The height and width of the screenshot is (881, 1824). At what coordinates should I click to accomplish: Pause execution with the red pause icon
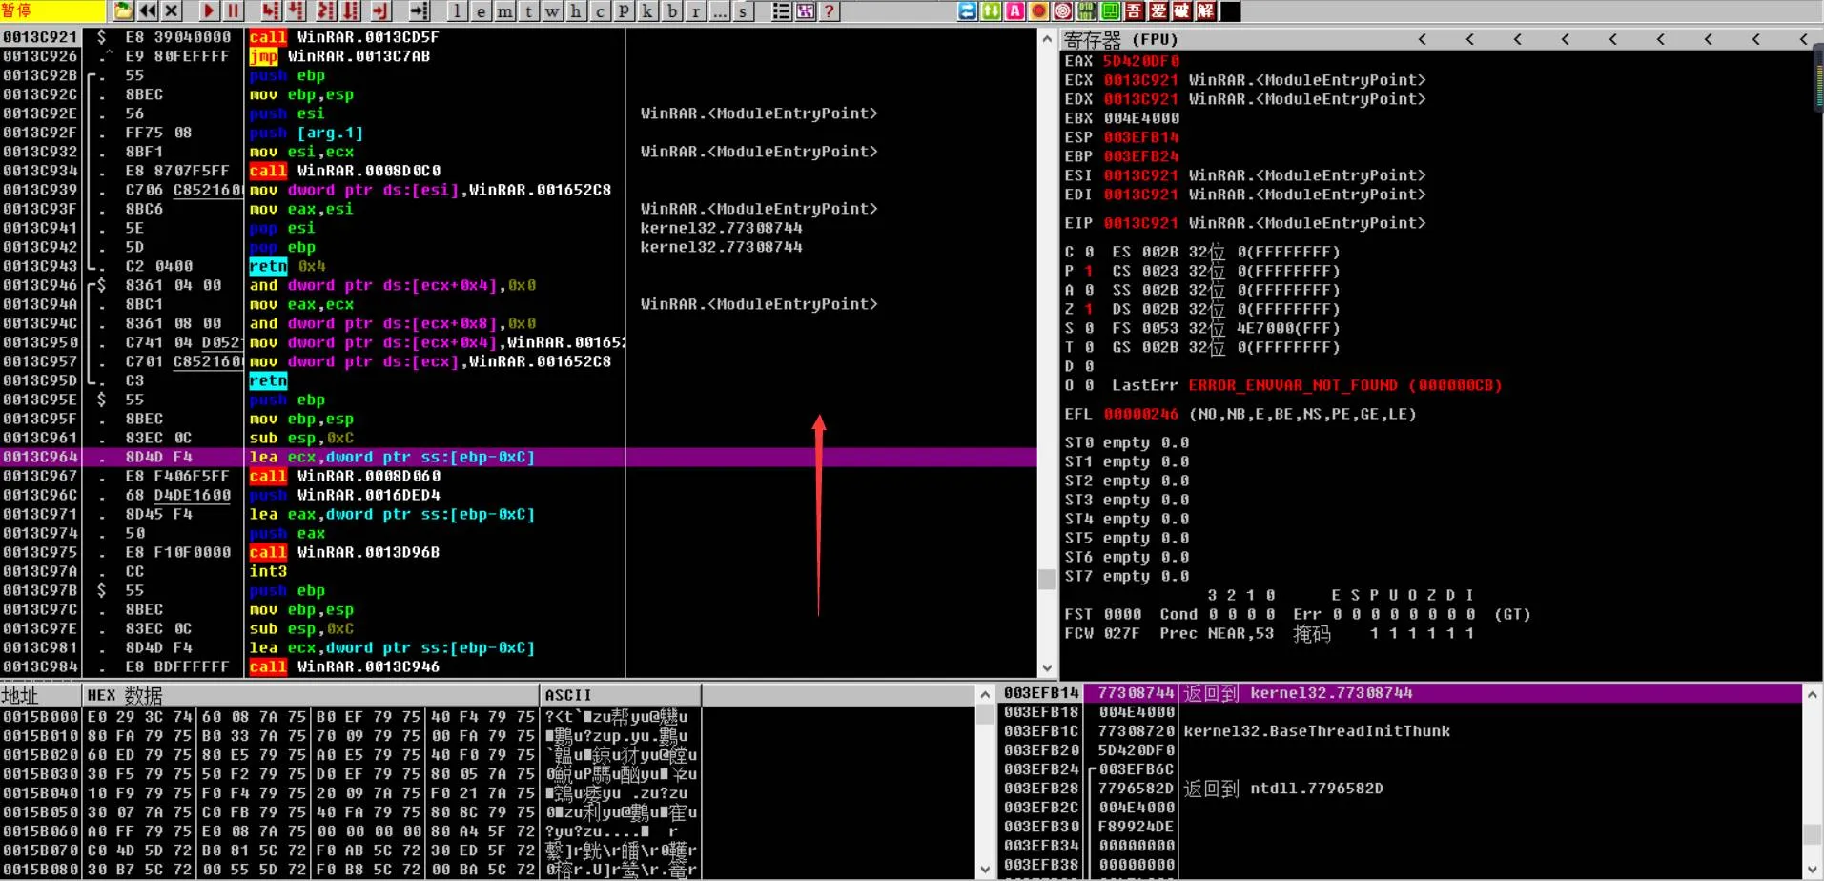(x=233, y=11)
